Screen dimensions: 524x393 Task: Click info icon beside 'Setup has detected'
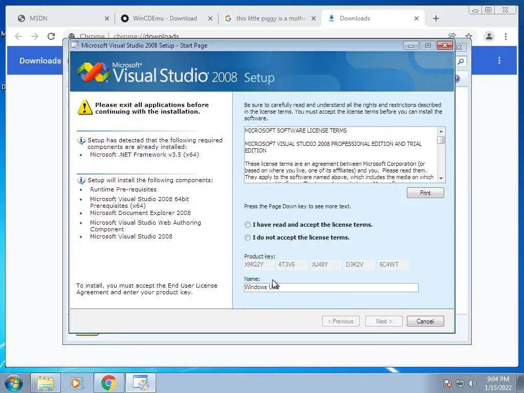click(81, 141)
